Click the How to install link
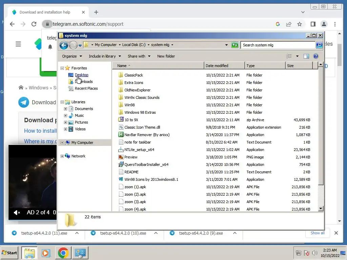The image size is (347, 260). [40, 131]
